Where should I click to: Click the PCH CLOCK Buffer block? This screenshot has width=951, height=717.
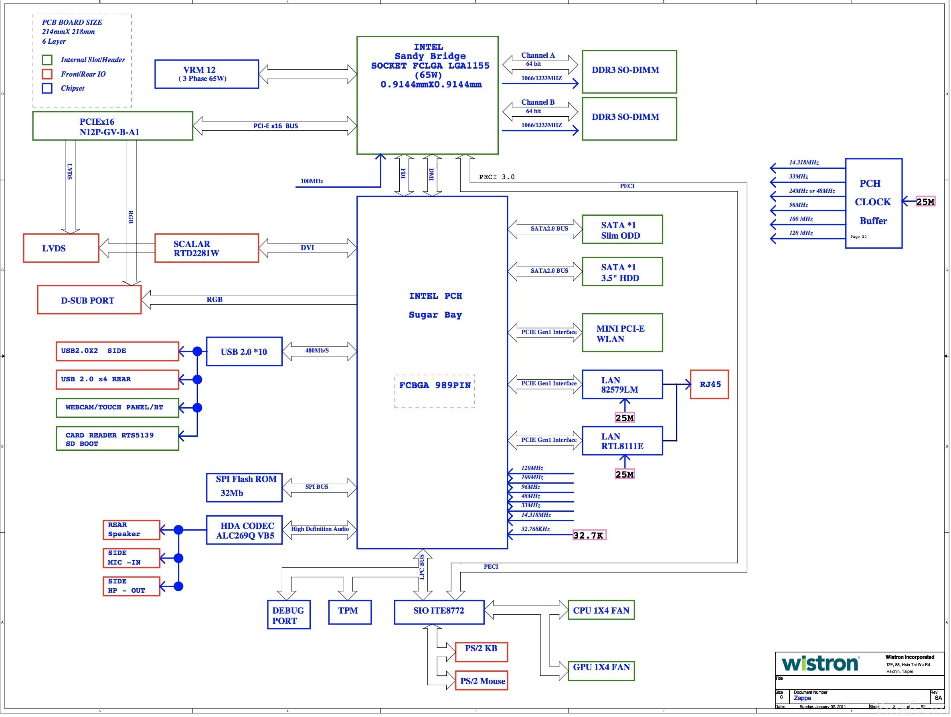[874, 203]
